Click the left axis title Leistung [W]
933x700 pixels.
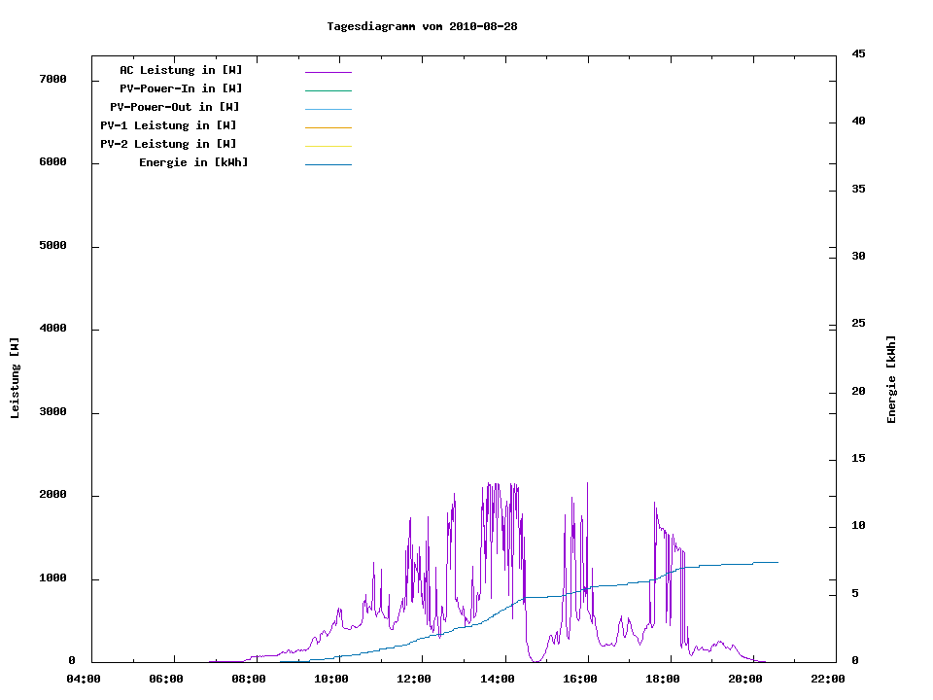tap(15, 378)
